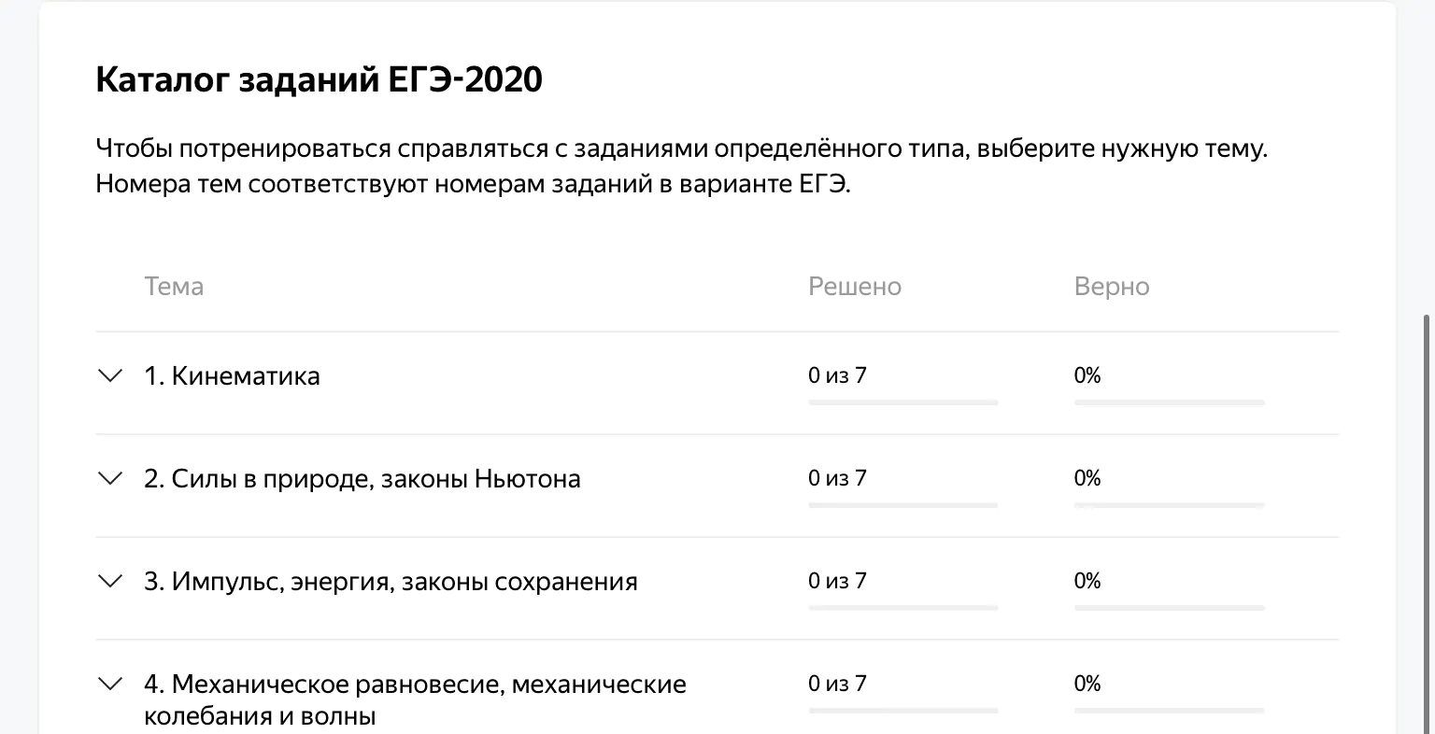Expand the Силы в природе chevron
Image resolution: width=1435 pixels, height=734 pixels.
(110, 478)
